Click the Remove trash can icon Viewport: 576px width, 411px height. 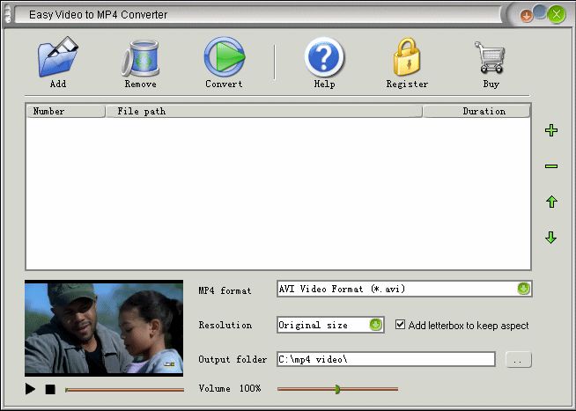[x=141, y=58]
